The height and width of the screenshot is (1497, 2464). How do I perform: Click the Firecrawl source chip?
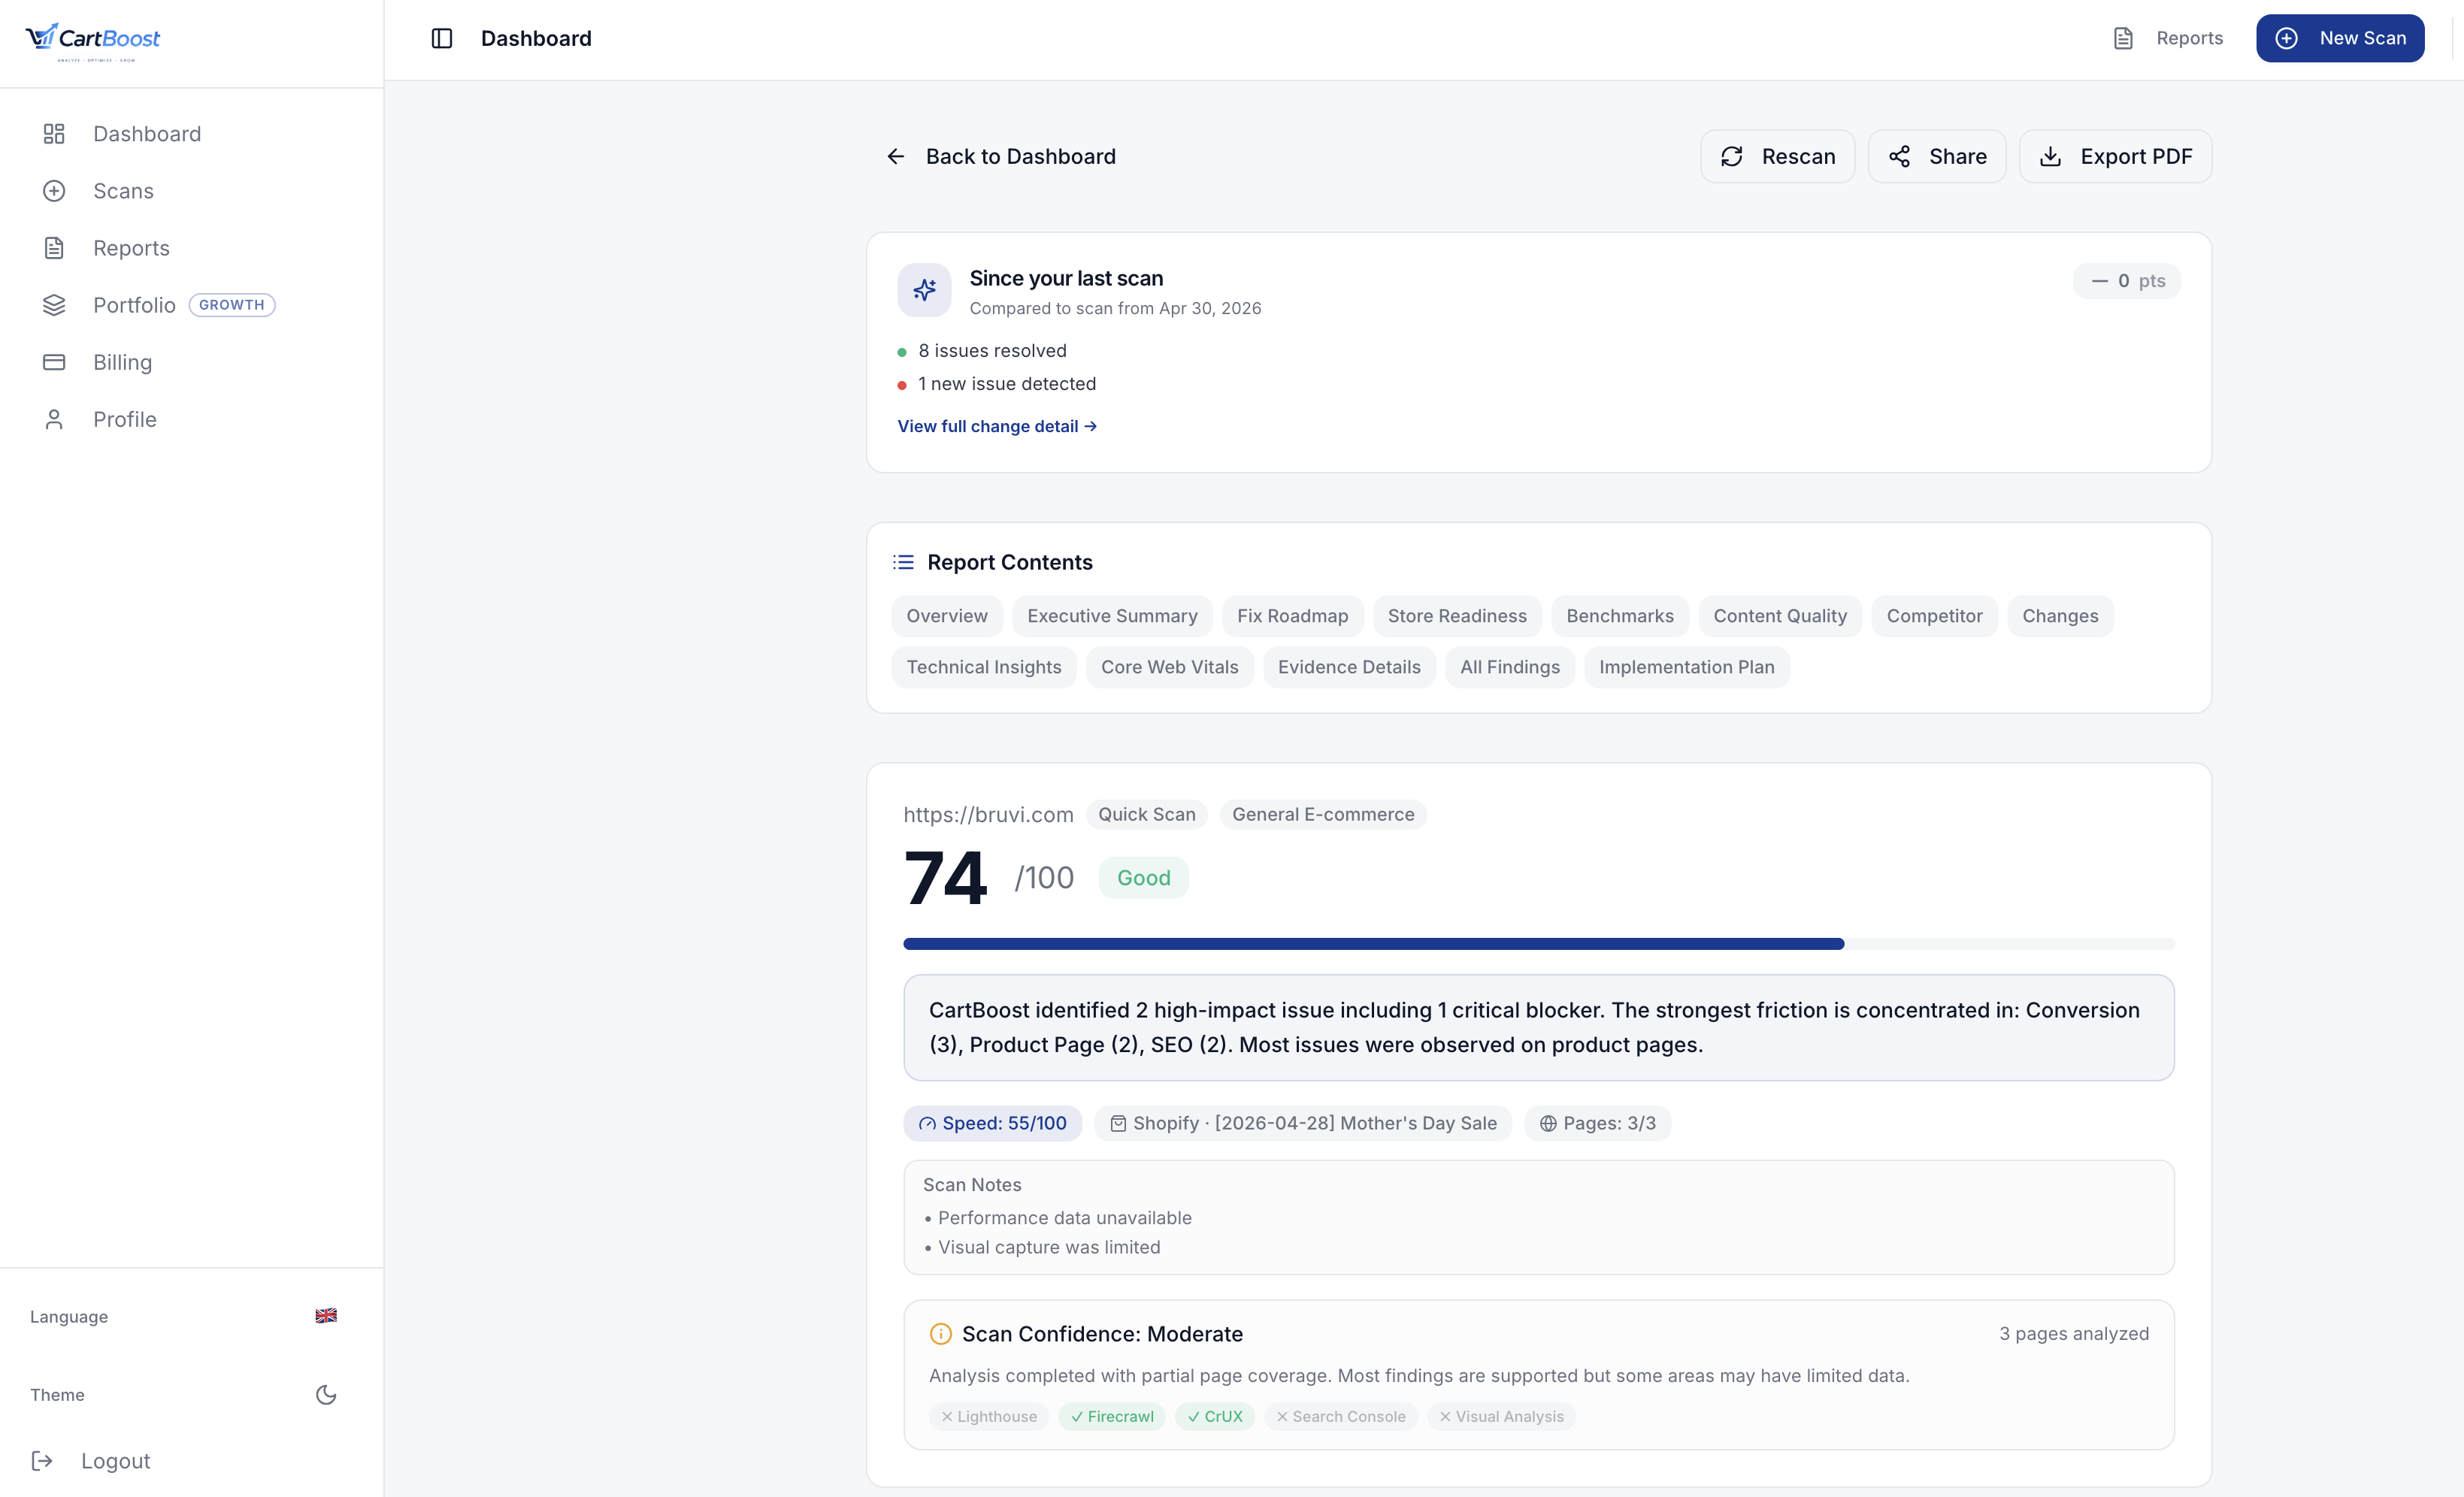[1112, 1416]
